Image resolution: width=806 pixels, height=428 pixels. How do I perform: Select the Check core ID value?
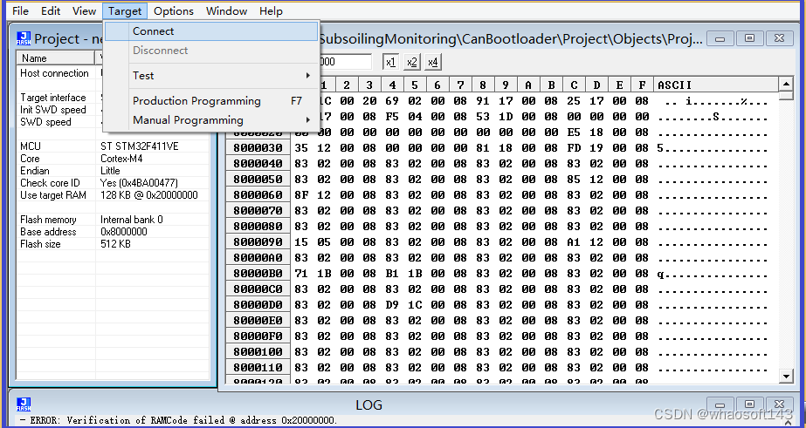[139, 183]
